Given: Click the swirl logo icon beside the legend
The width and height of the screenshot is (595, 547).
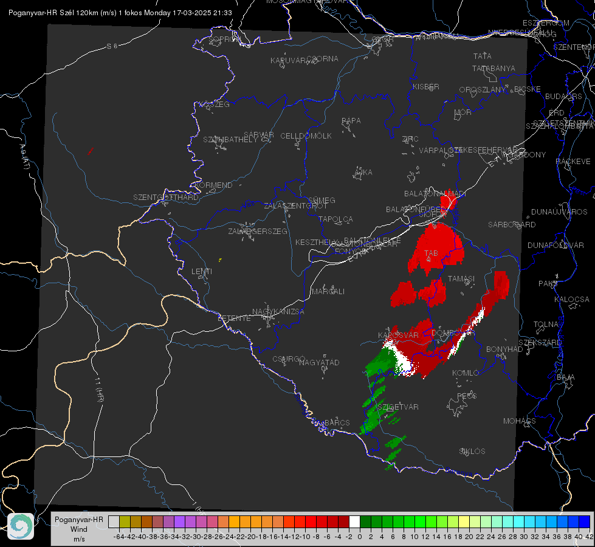Looking at the screenshot, I should [x=21, y=526].
